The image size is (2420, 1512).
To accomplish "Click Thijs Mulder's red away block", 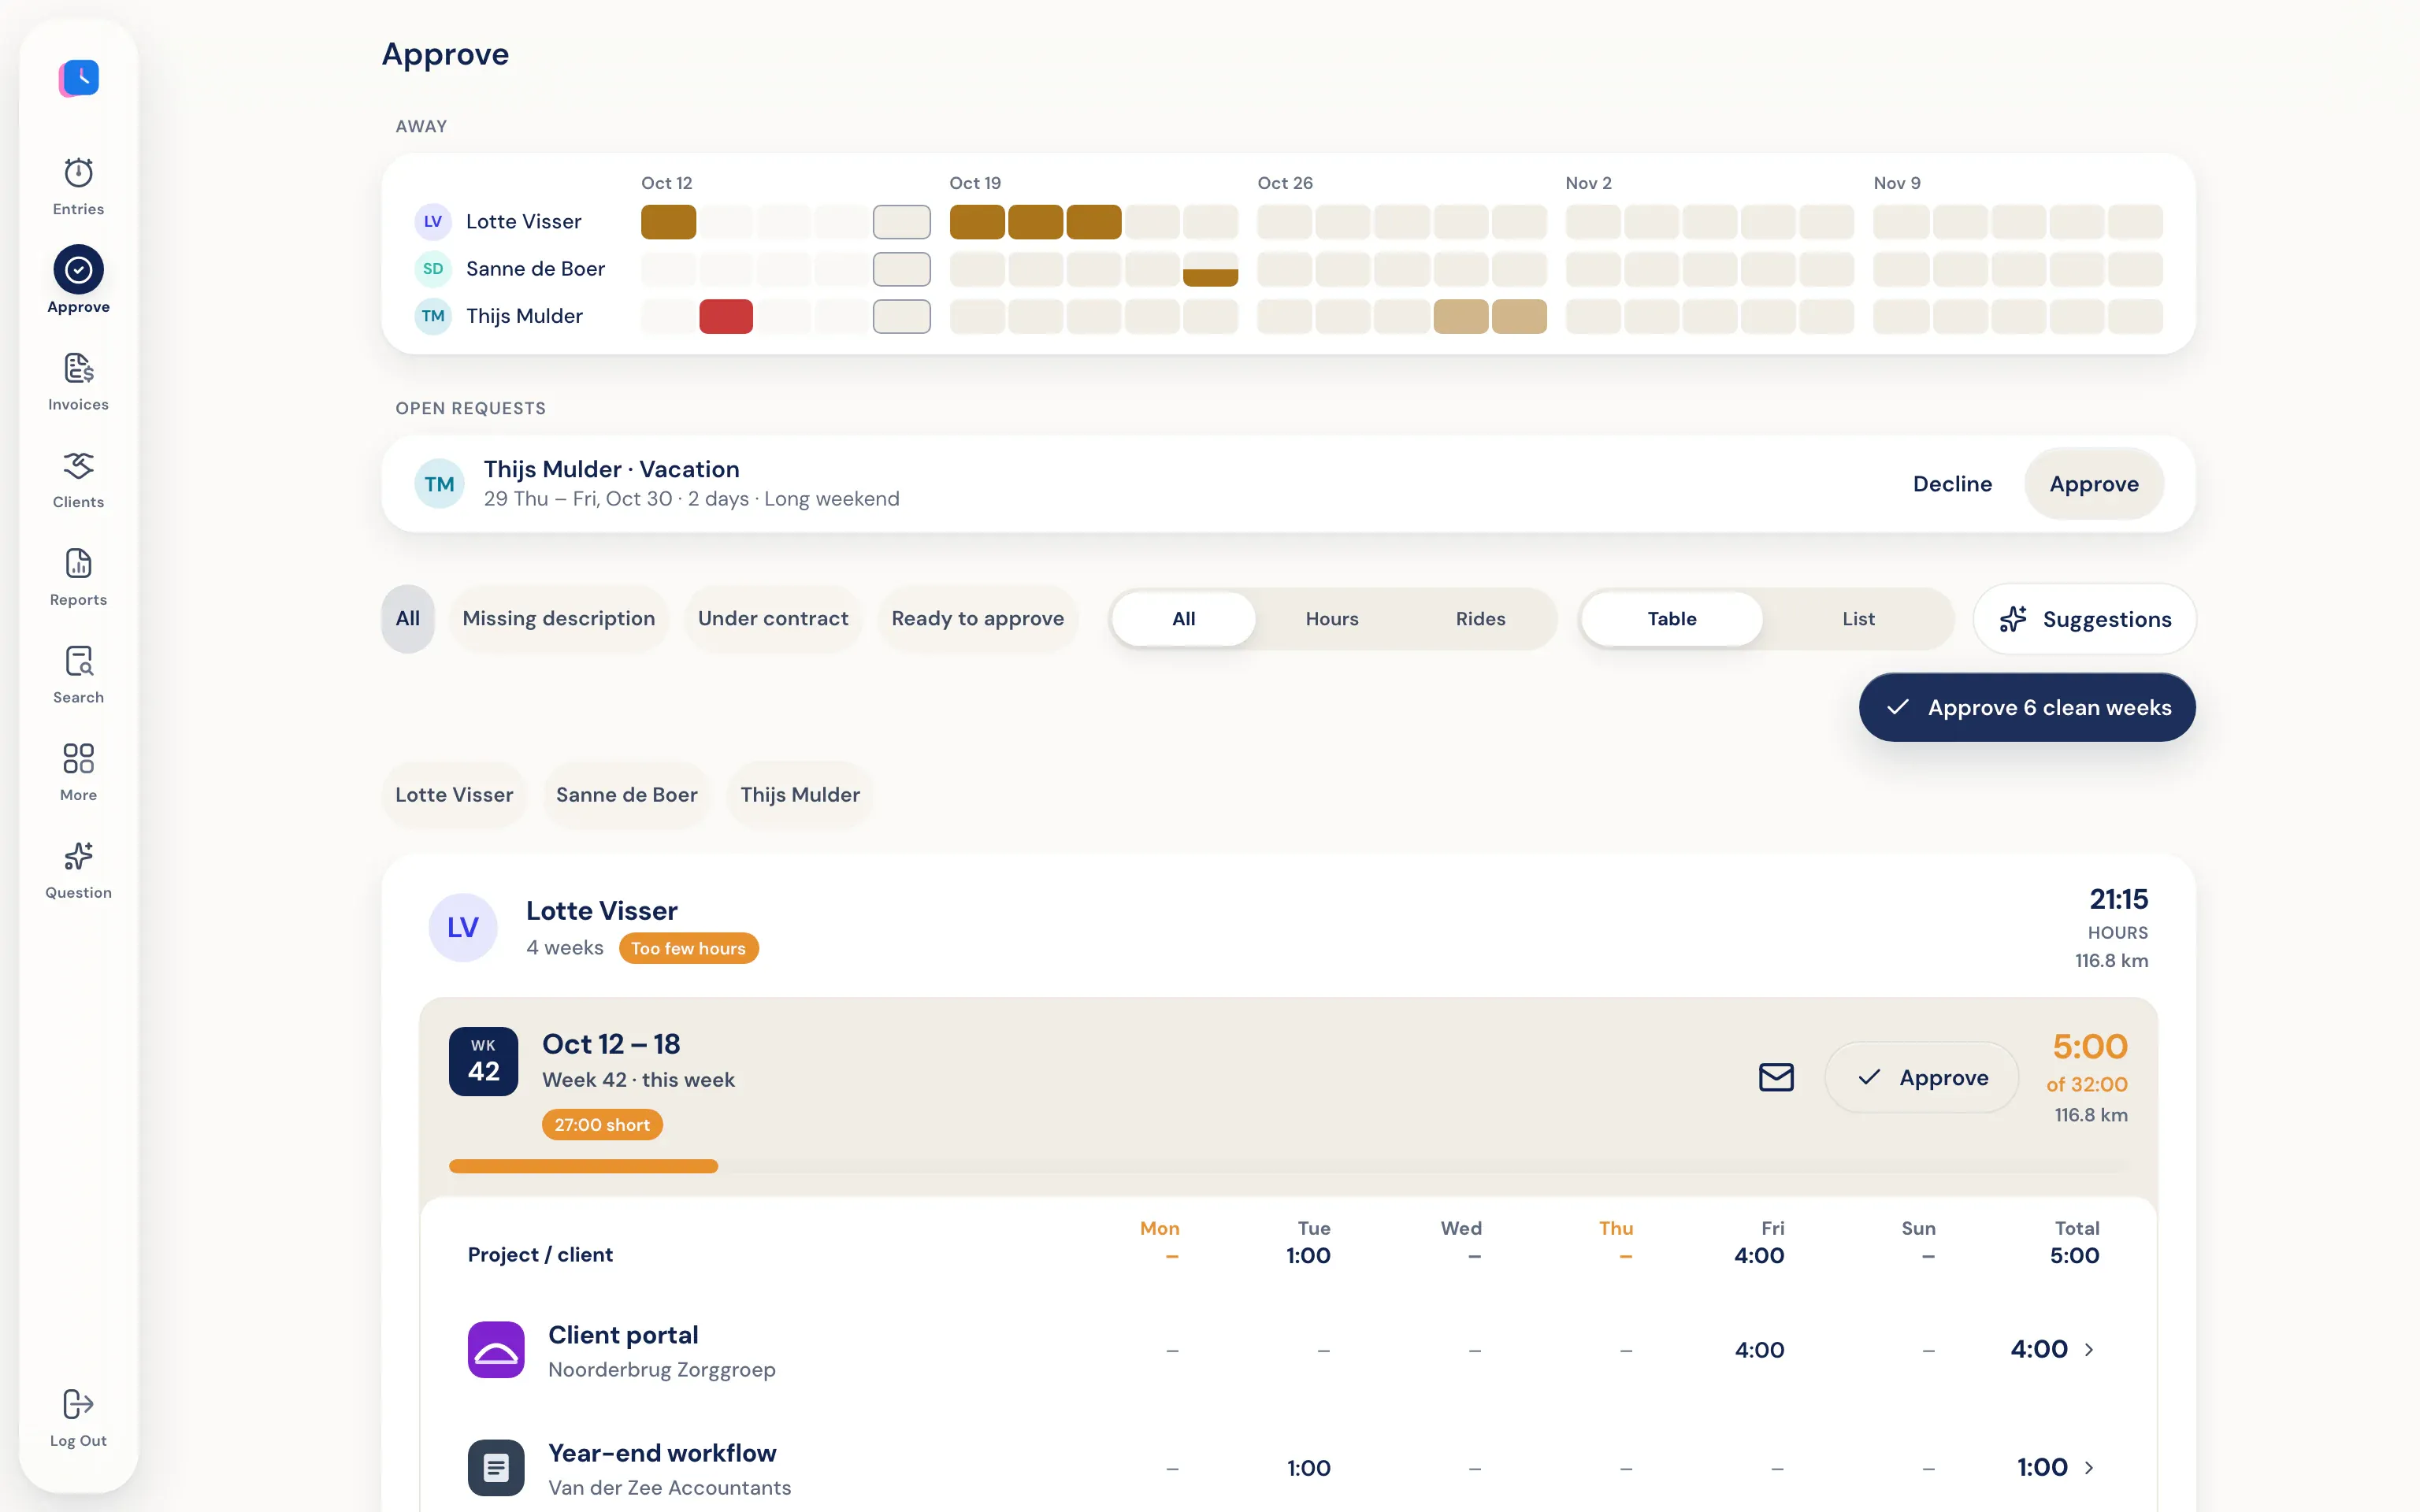I will pyautogui.click(x=726, y=317).
